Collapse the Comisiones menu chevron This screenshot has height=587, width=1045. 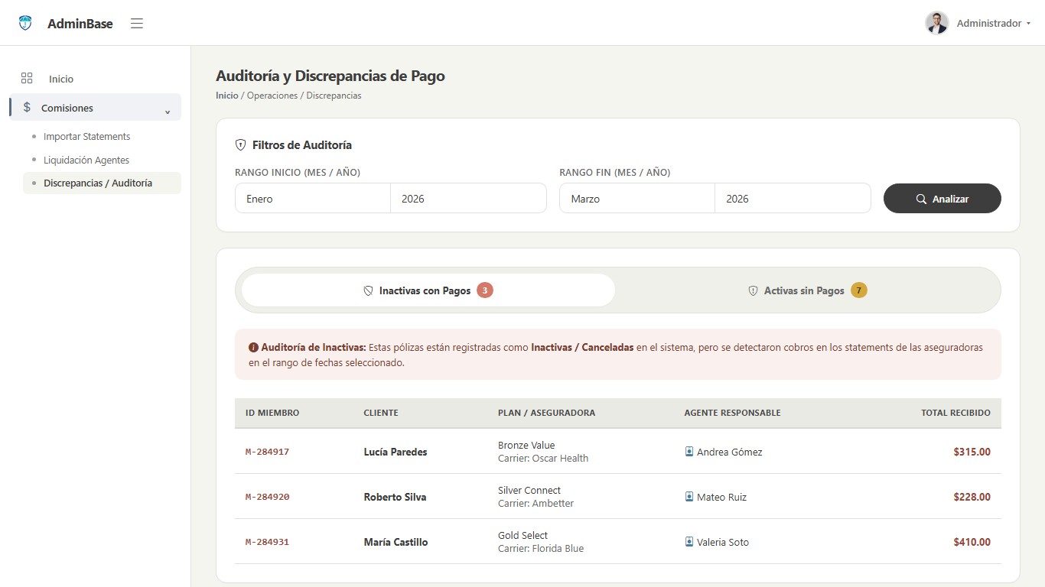[x=168, y=112]
